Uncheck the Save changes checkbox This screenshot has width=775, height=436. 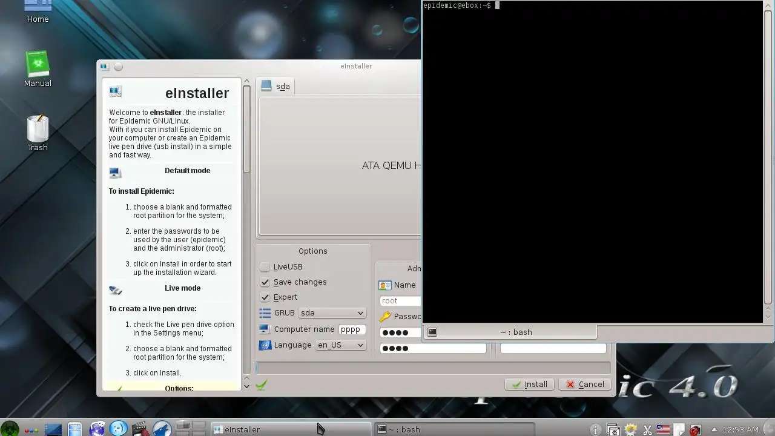pos(265,282)
